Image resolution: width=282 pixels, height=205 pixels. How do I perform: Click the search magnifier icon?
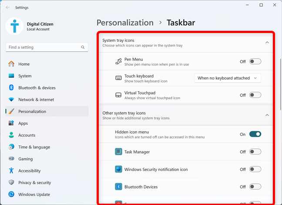pos(83,47)
